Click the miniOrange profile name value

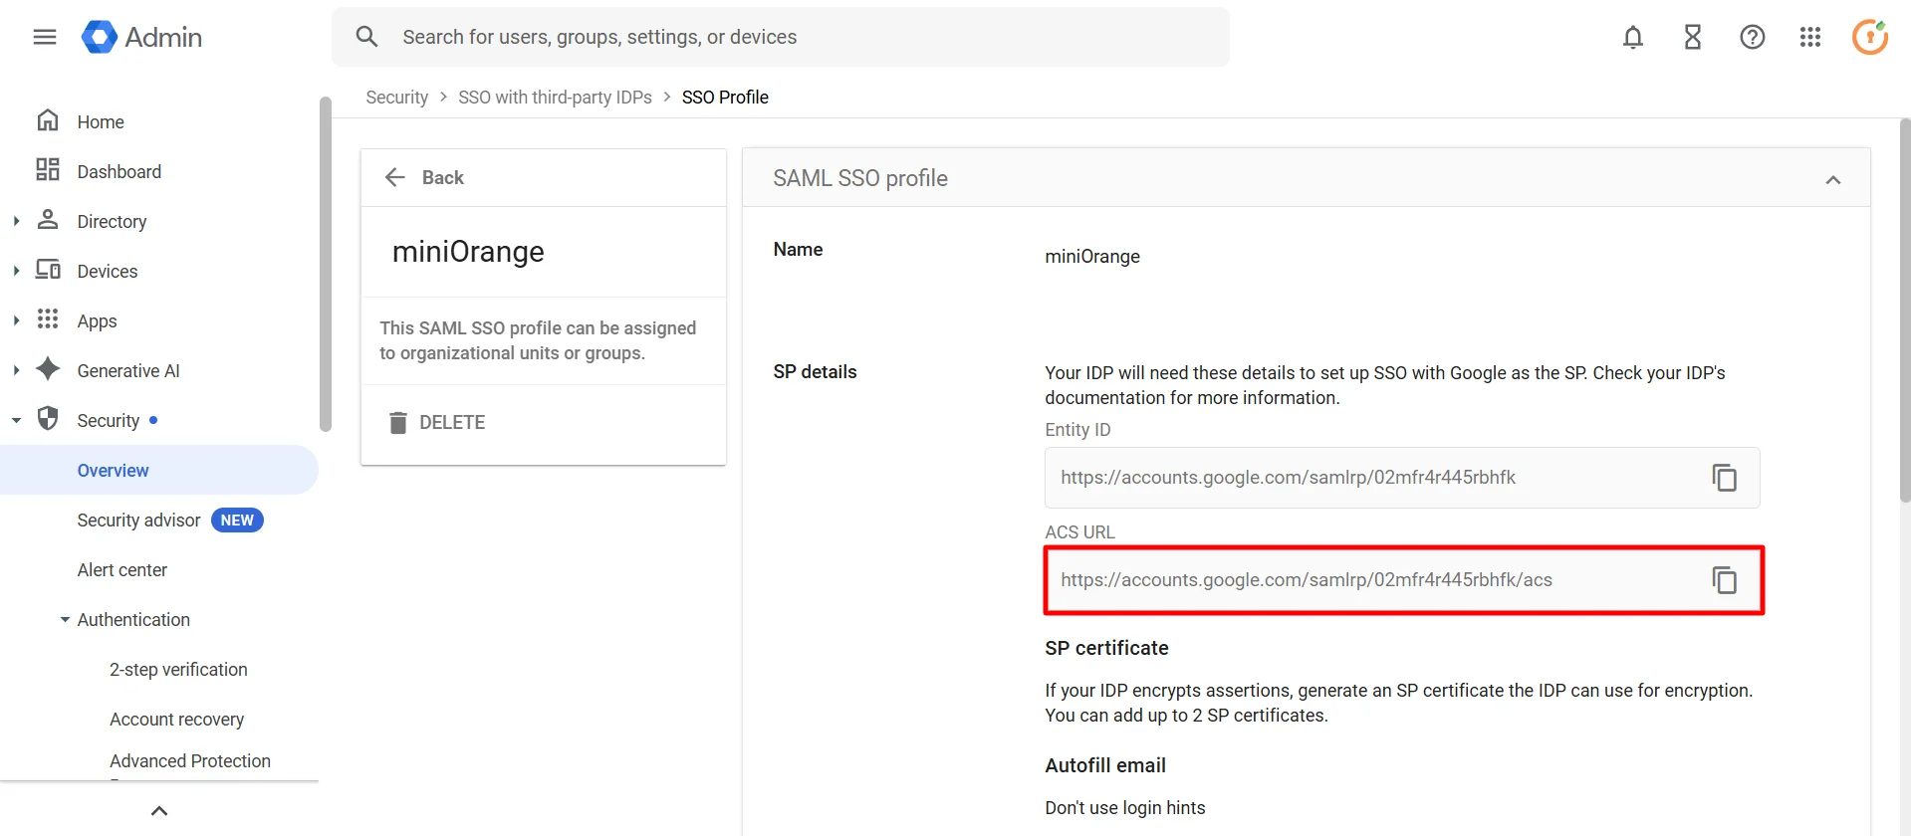pyautogui.click(x=1092, y=256)
